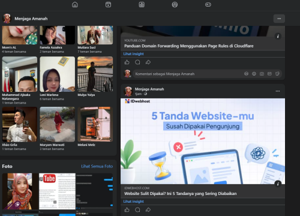This screenshot has height=216, width=300.
Task: Click YOUTUBE.COM source label
Action: 135,40
